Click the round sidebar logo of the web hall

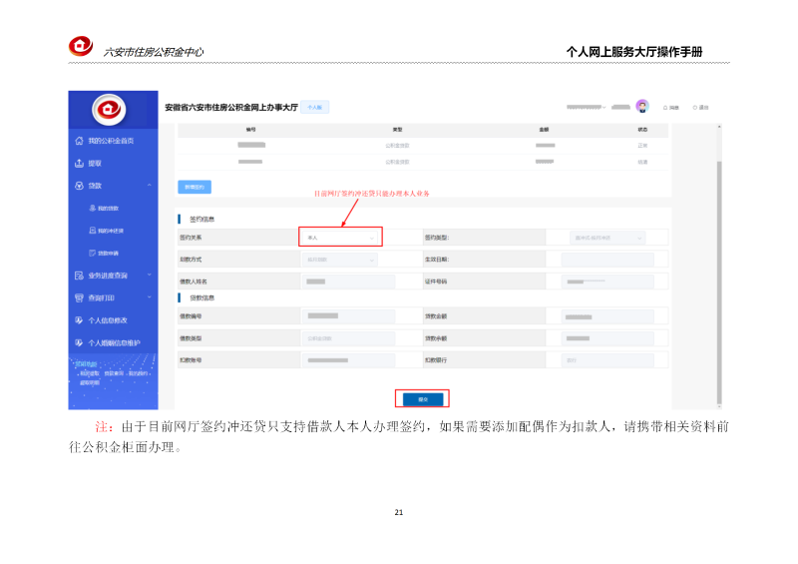109,110
